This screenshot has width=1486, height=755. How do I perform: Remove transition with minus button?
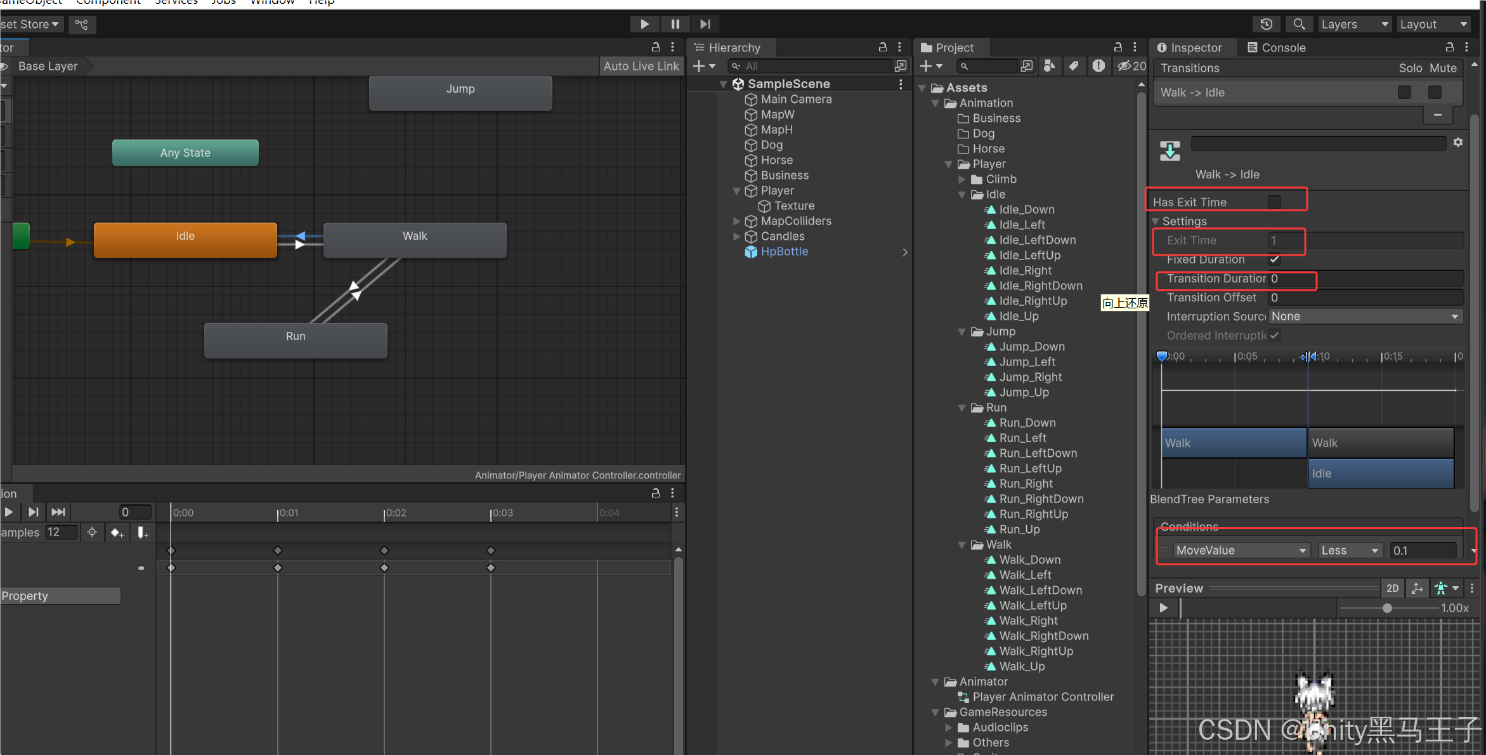pyautogui.click(x=1437, y=115)
